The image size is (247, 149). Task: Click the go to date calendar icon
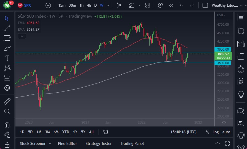click(x=105, y=132)
